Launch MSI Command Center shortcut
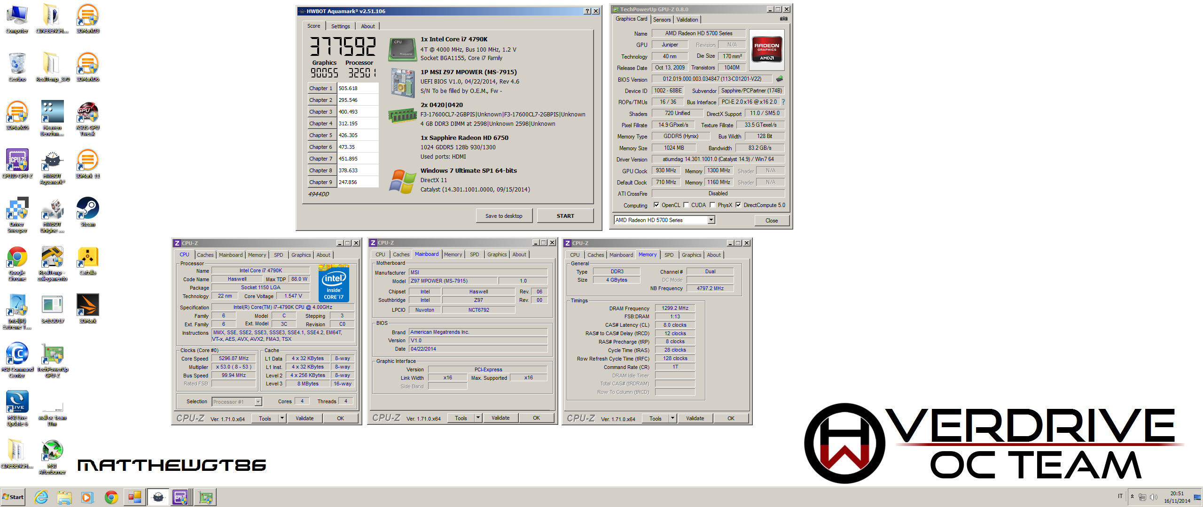Image resolution: width=1203 pixels, height=507 pixels. [x=17, y=360]
